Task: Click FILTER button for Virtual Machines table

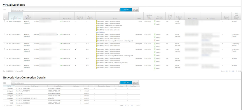Action: (126, 10)
